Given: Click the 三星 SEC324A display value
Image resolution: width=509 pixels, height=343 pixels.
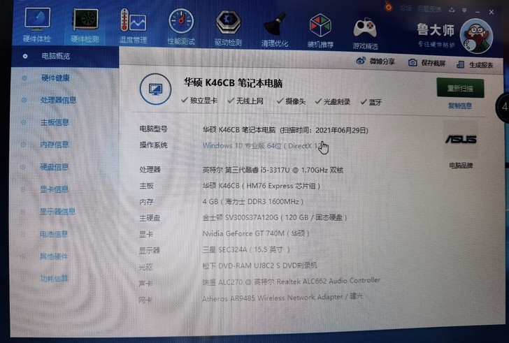Looking at the screenshot, I should [x=246, y=249].
